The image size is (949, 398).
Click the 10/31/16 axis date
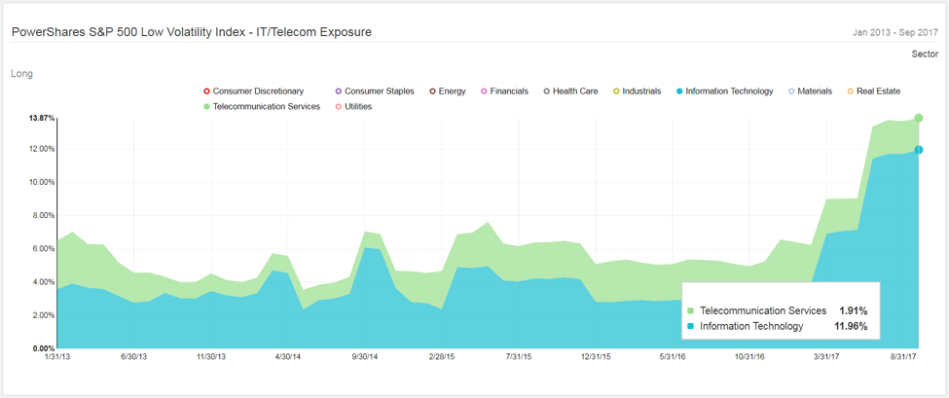tap(749, 357)
